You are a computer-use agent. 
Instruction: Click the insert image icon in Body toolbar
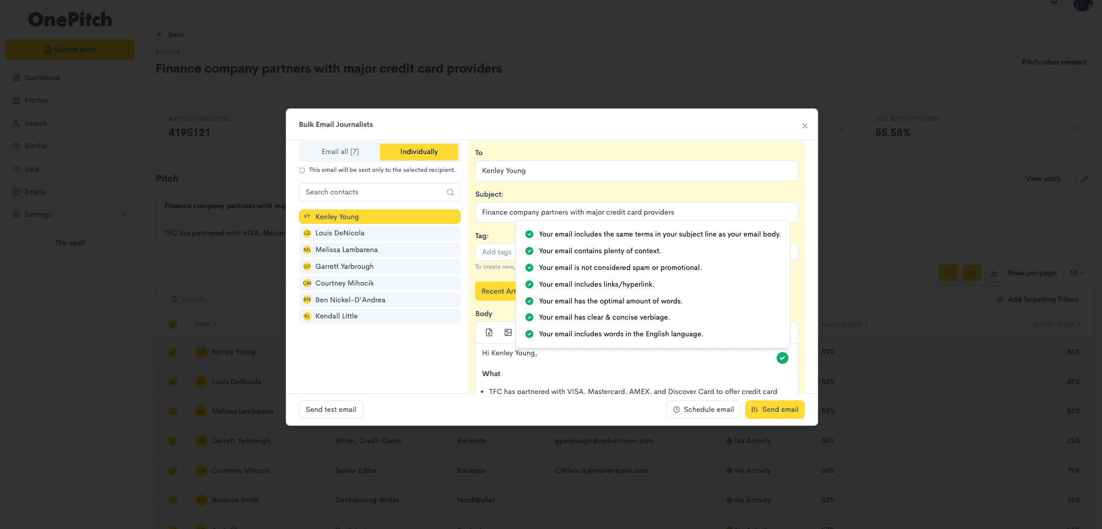[x=508, y=332]
